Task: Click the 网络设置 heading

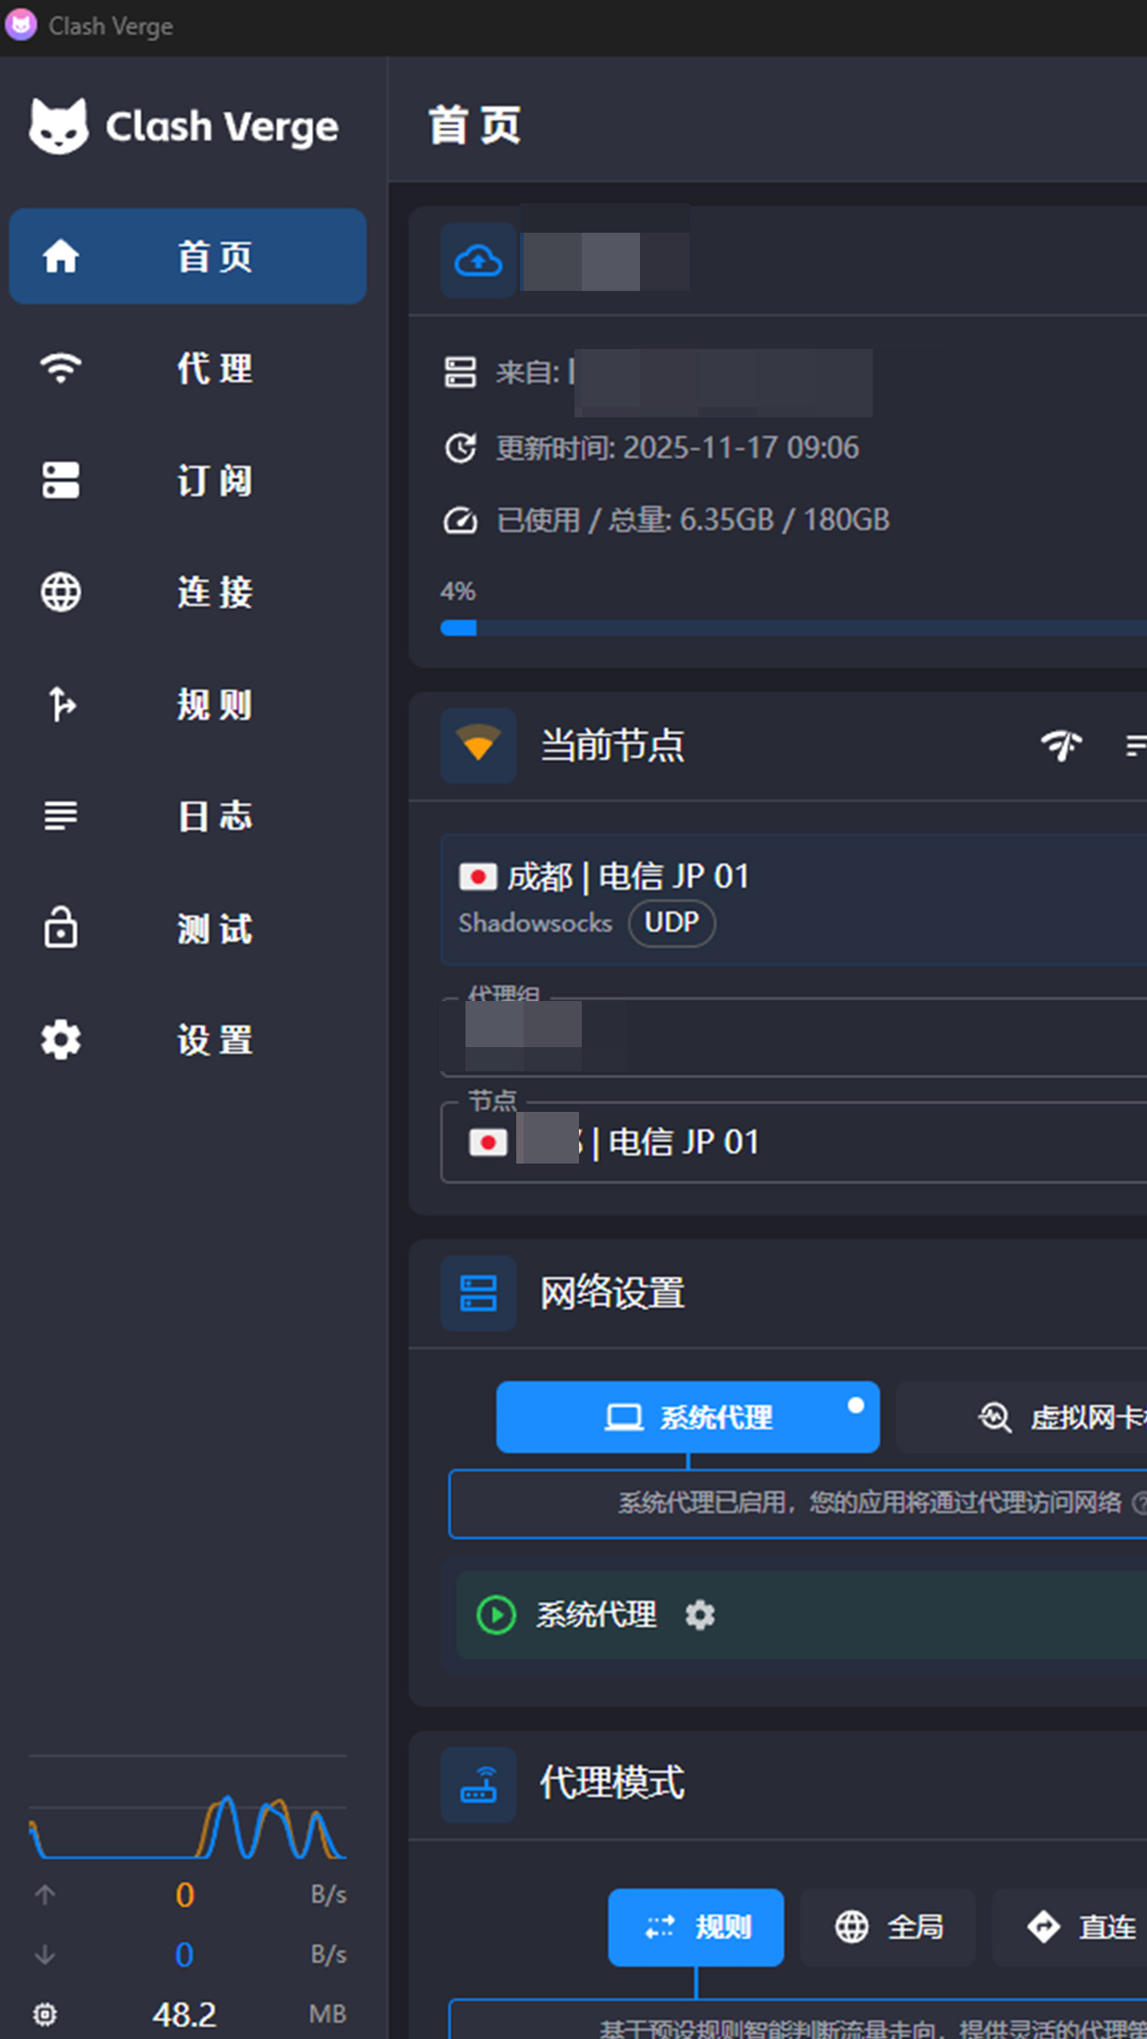Action: pos(612,1293)
